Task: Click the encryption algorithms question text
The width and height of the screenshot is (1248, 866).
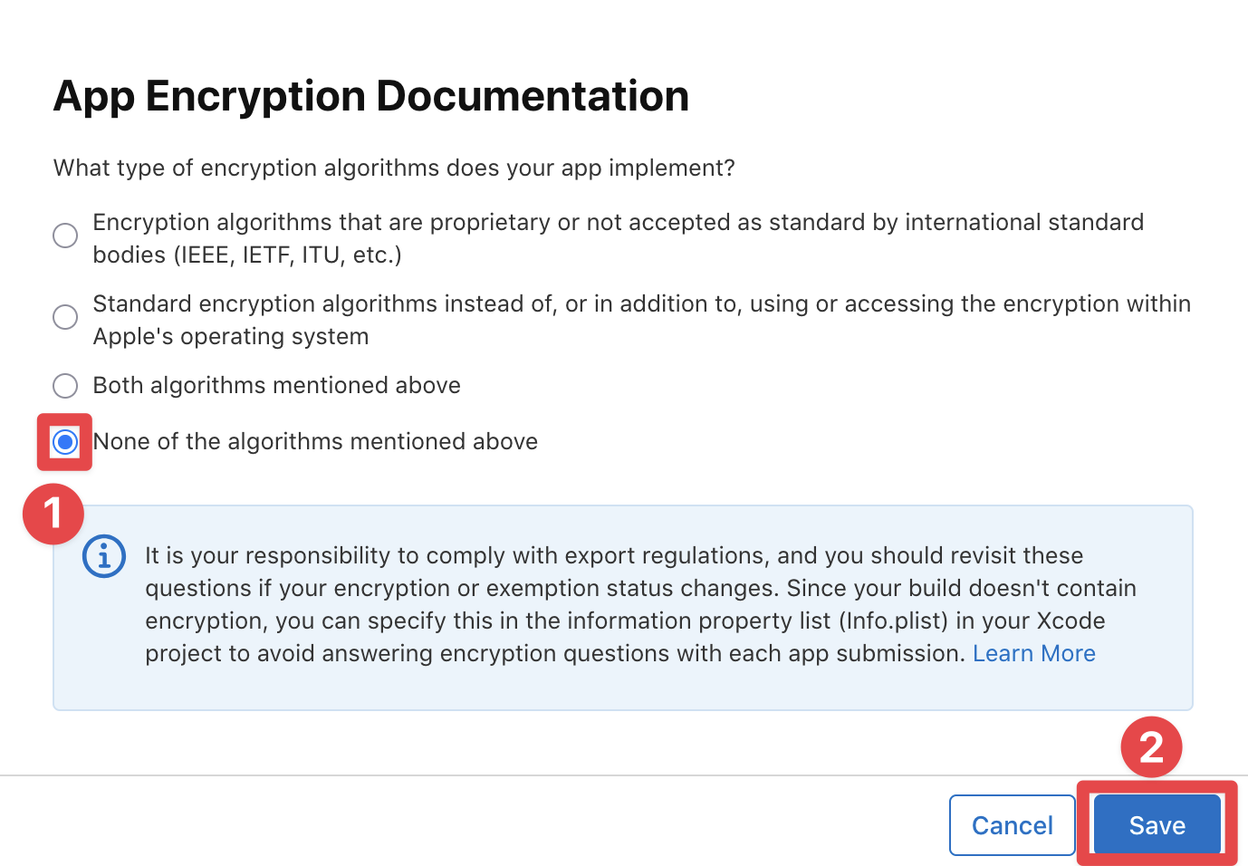Action: point(394,168)
